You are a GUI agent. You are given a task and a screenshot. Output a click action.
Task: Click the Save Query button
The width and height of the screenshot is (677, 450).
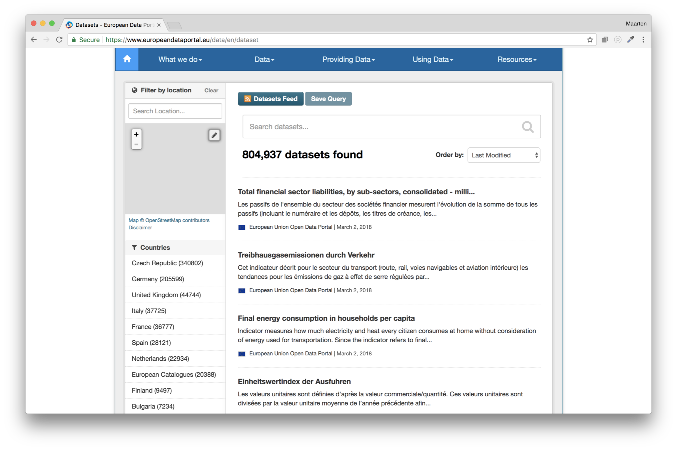[328, 99]
